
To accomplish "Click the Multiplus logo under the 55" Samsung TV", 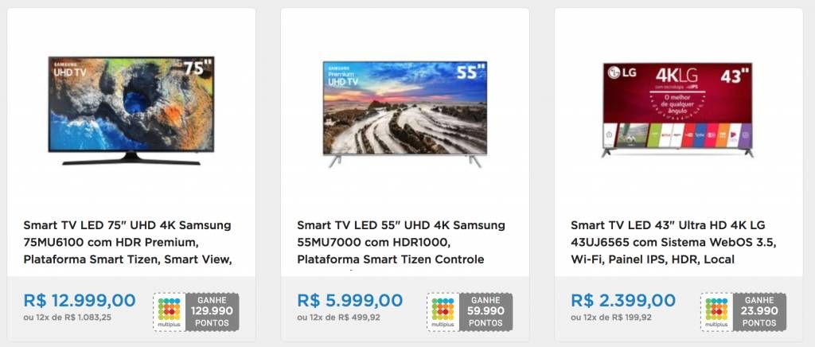I will (x=443, y=312).
